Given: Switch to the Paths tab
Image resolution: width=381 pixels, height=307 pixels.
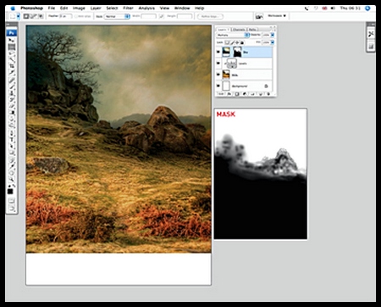Looking at the screenshot, I should (253, 30).
